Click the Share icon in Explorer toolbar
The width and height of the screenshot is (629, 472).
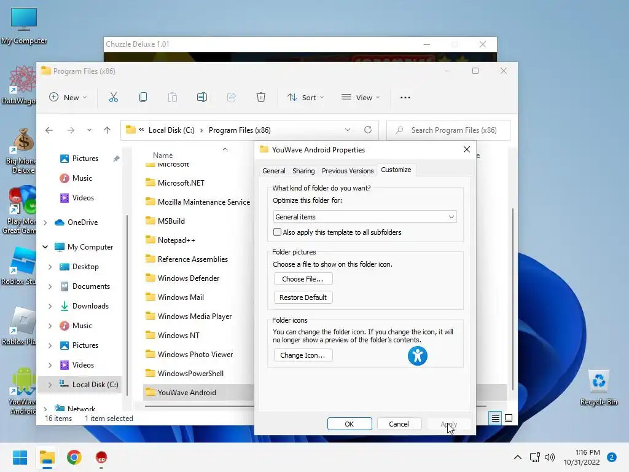pos(232,97)
